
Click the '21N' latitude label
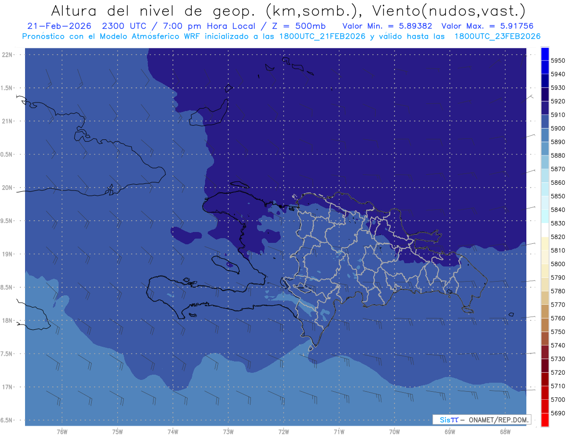point(7,121)
